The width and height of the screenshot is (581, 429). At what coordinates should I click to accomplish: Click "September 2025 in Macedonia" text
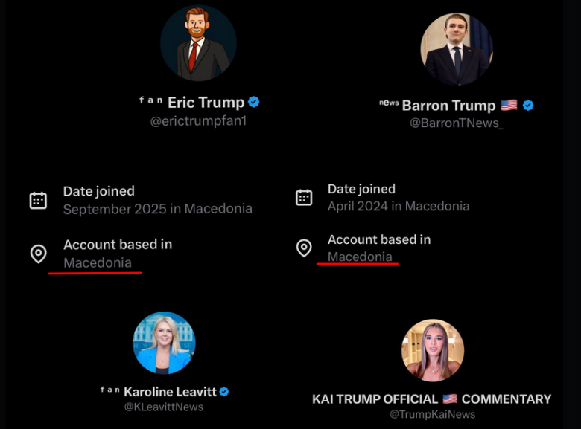pyautogui.click(x=157, y=209)
